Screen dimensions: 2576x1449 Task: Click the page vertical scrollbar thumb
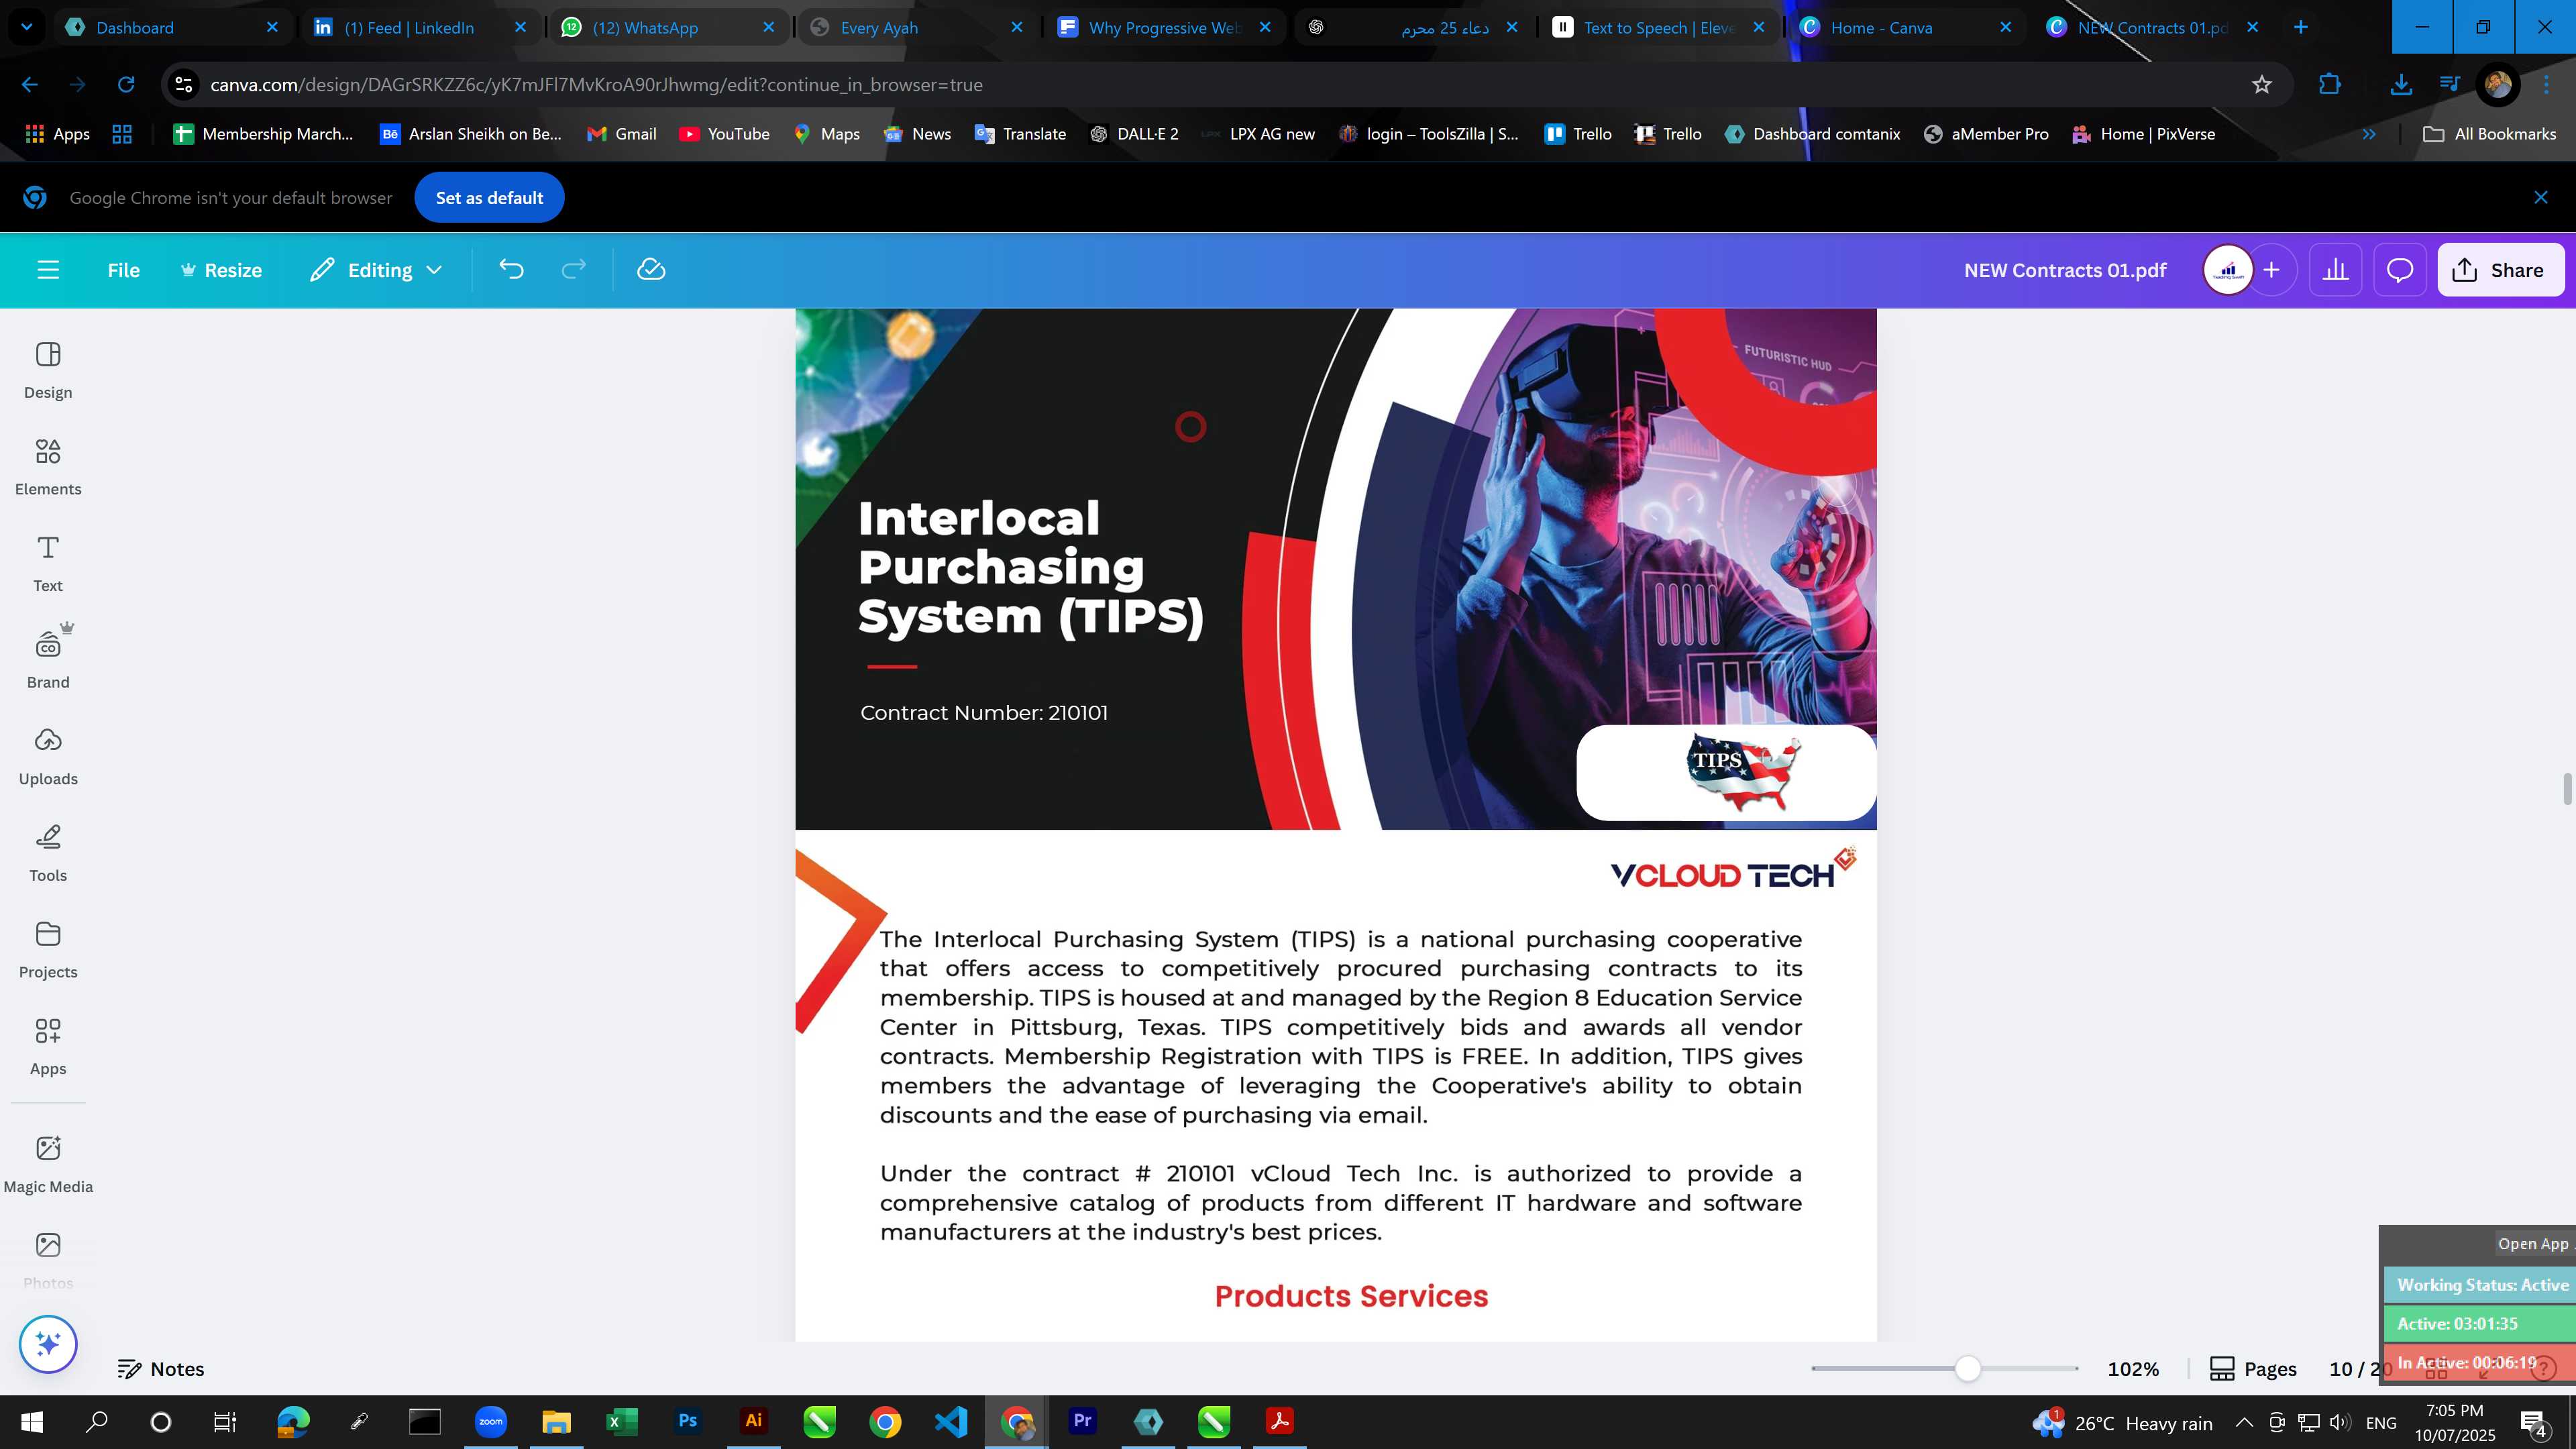(2567, 788)
